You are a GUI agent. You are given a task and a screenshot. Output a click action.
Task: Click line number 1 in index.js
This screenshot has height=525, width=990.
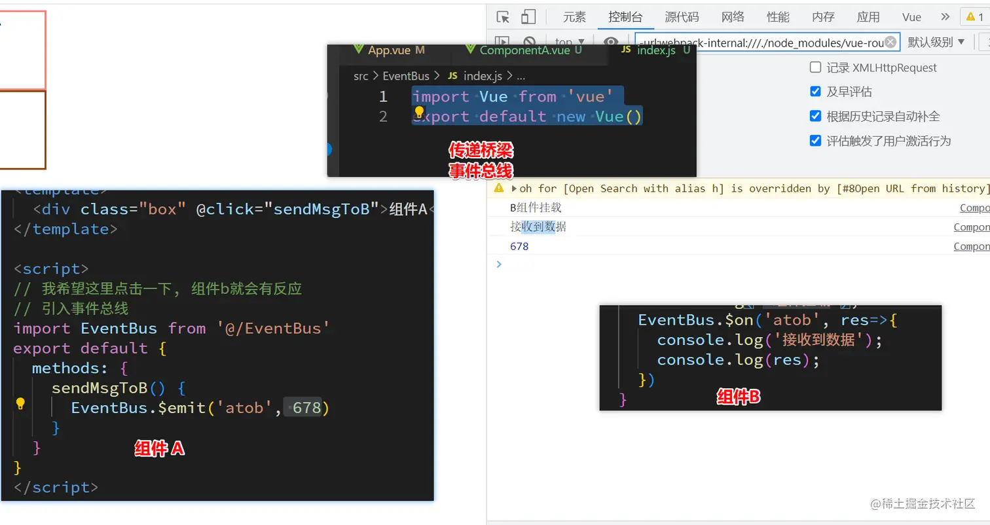(383, 97)
